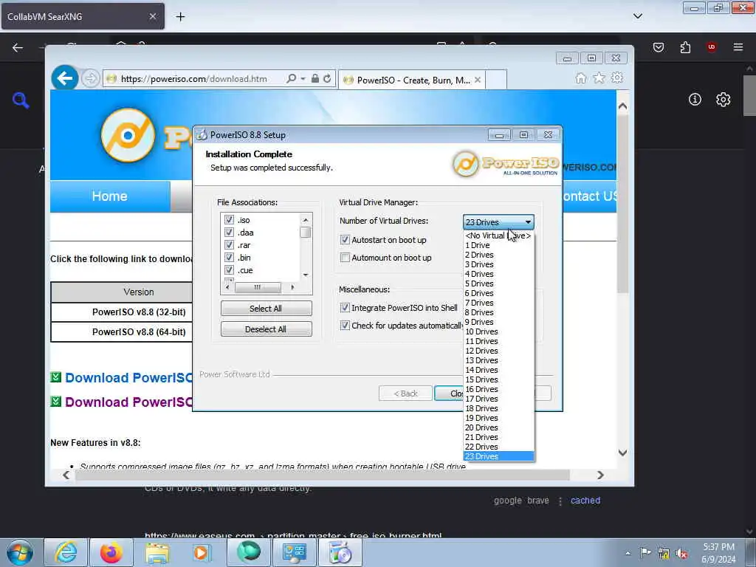
Task: Click blue Download PowerISO link
Action: point(128,377)
